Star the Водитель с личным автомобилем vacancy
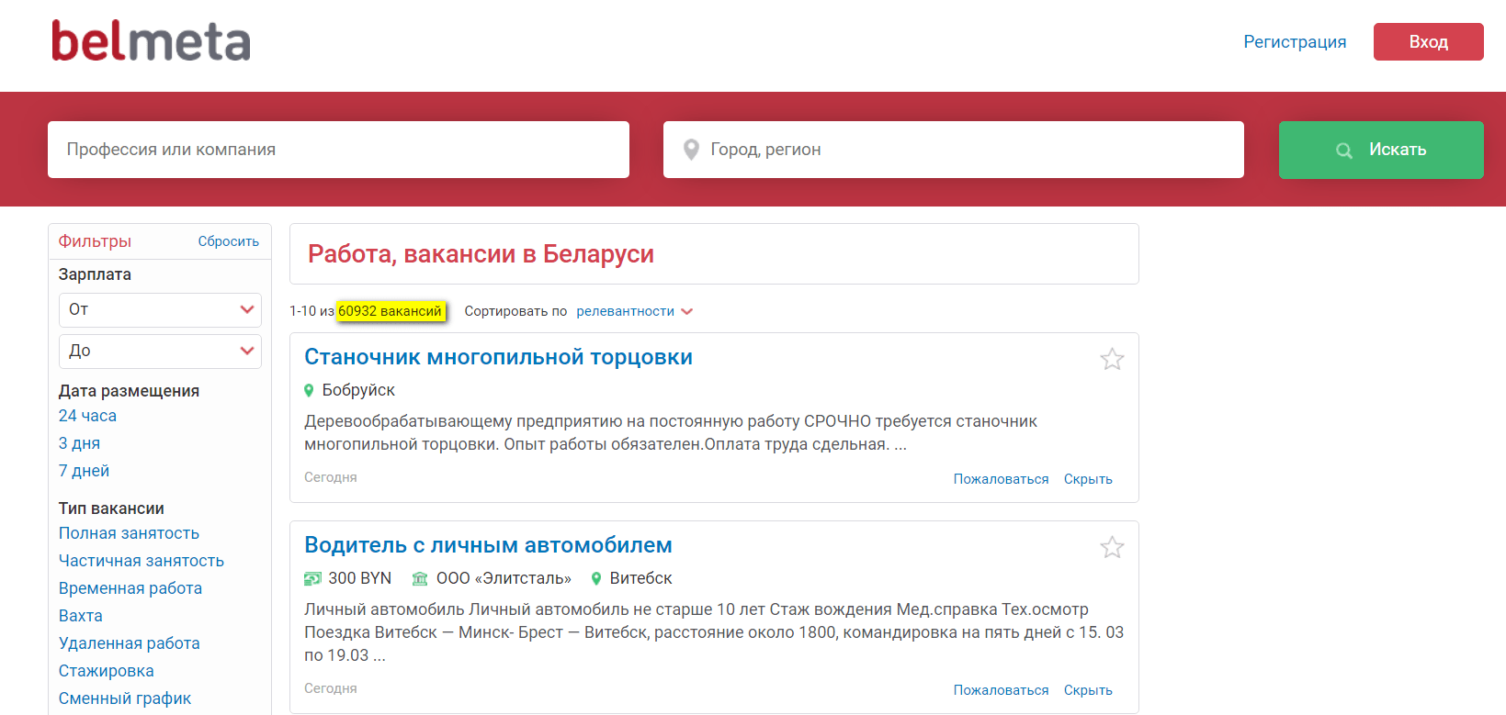 (x=1112, y=547)
